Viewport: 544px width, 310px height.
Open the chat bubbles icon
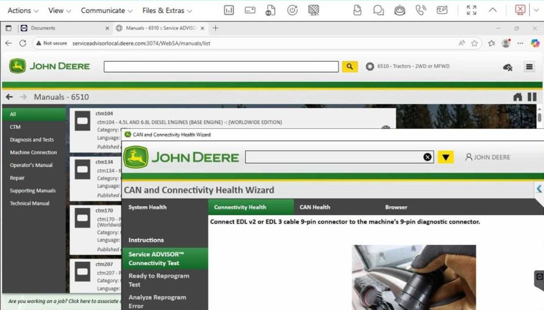(x=378, y=11)
